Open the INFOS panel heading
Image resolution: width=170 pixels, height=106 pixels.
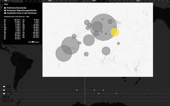click(x=6, y=5)
